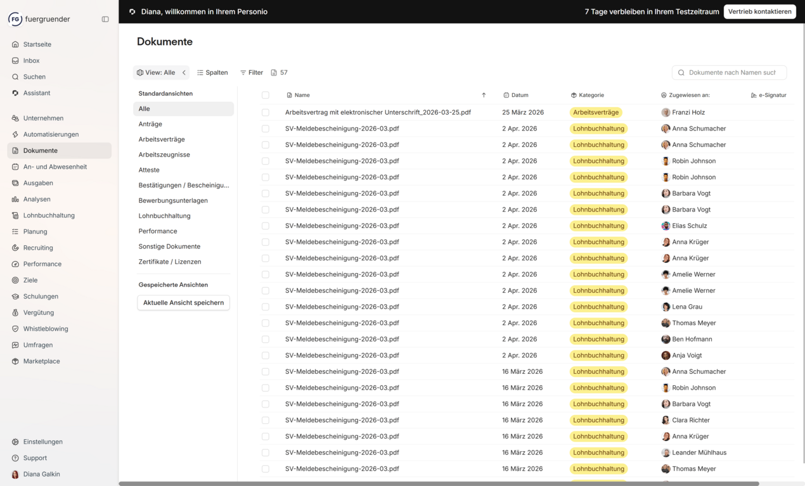The image size is (805, 486).
Task: Save view with Aktuelle Ansicht speichern
Action: 184,303
